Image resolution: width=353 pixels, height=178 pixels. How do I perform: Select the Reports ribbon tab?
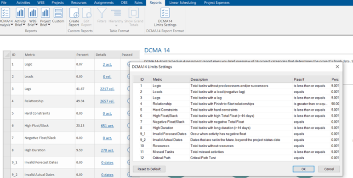tap(155, 3)
